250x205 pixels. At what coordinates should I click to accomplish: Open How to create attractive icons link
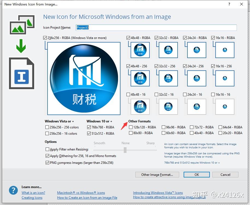[x=169, y=197]
